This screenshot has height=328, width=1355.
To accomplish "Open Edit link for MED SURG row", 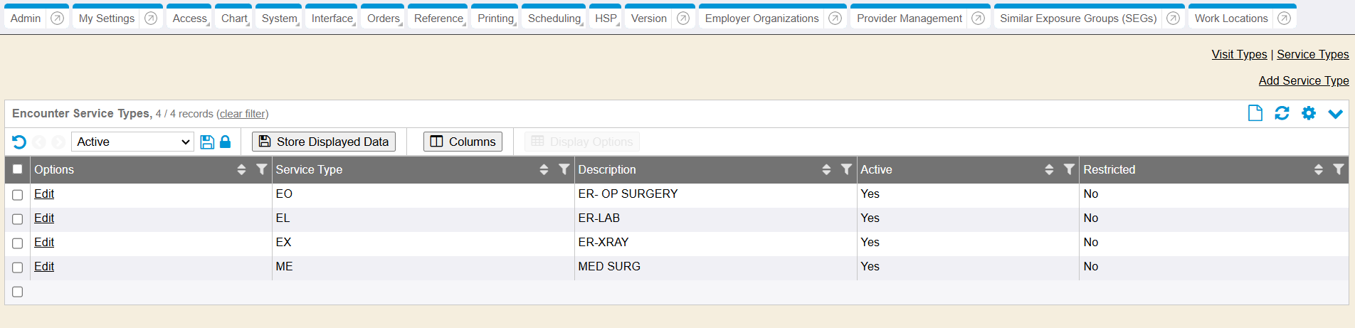I will (x=44, y=267).
